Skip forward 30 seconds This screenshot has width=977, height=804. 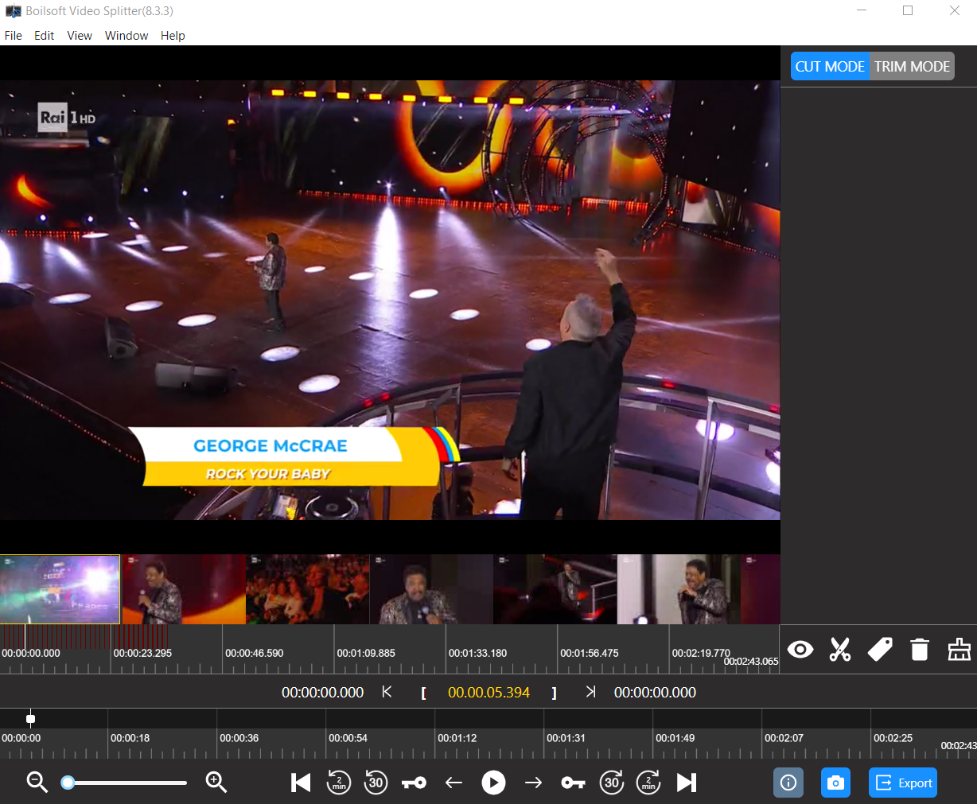coord(612,783)
